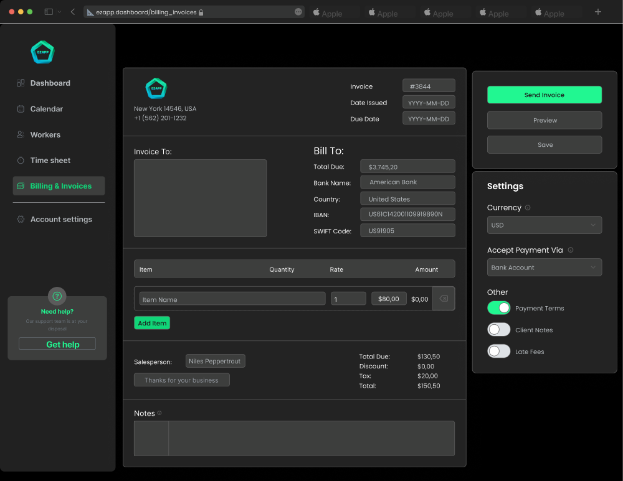Viewport: 623px width, 481px height.
Task: Open the browser sidebar dropdown chevron
Action: pyautogui.click(x=60, y=12)
